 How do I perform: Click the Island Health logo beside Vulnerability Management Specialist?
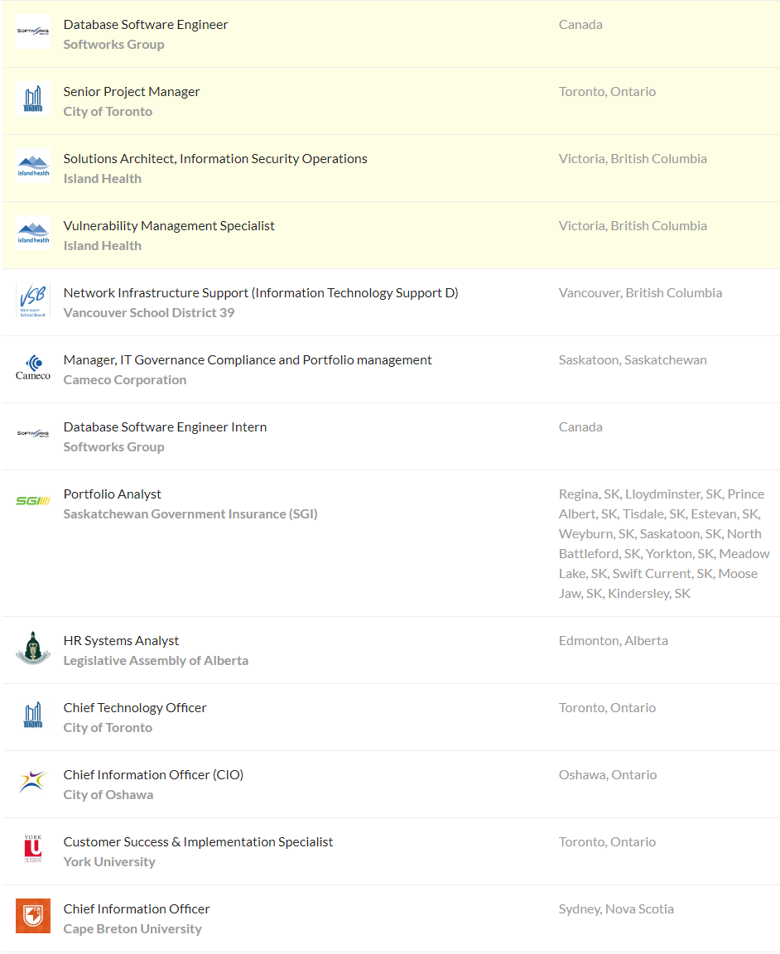(33, 234)
